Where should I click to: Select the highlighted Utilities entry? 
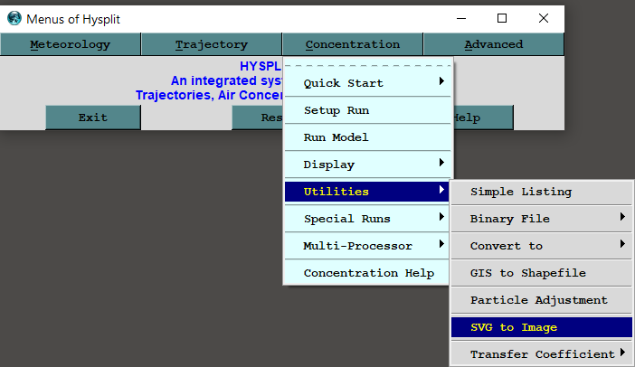tap(367, 192)
